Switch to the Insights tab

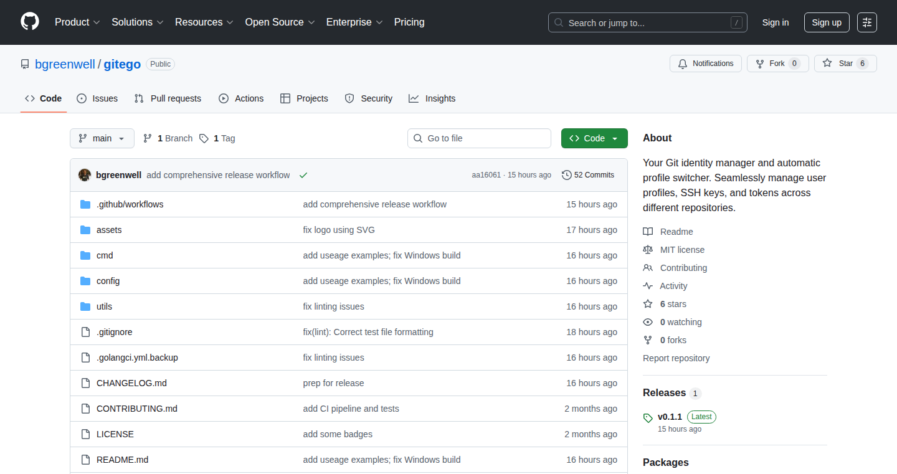(x=432, y=98)
